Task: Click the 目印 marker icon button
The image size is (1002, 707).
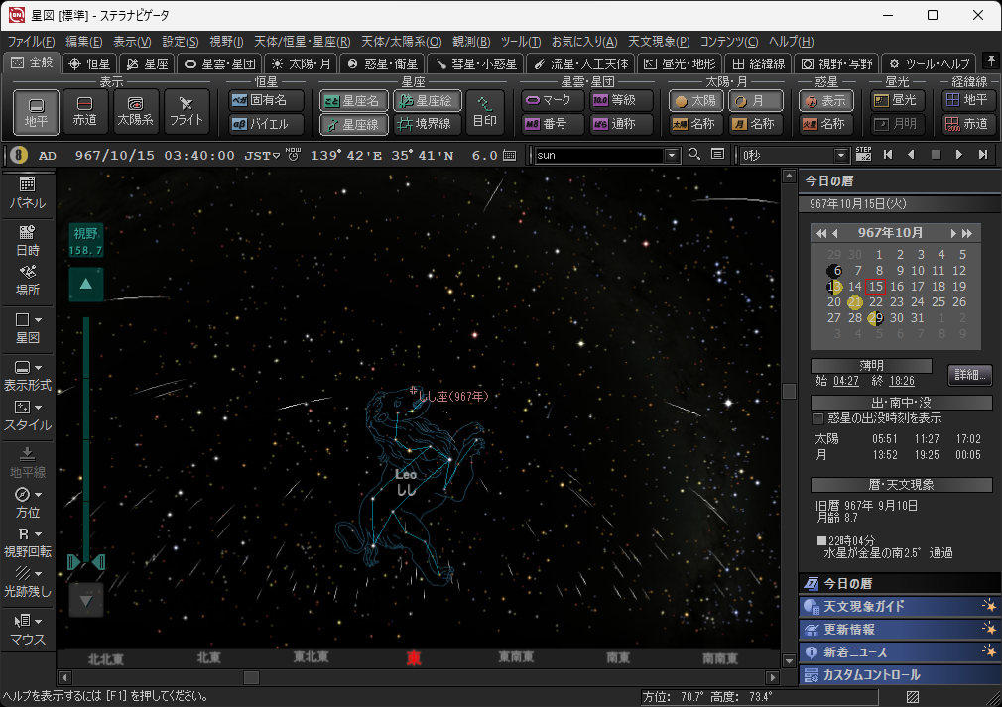Action: point(485,111)
